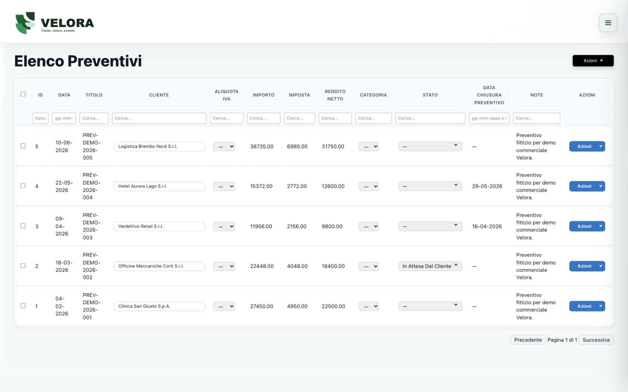This screenshot has height=392, width=628.
Task: Click the REDDITO NETTO column header
Action: pos(335,95)
